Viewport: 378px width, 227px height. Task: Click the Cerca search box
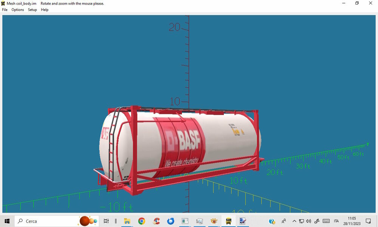tap(57, 221)
